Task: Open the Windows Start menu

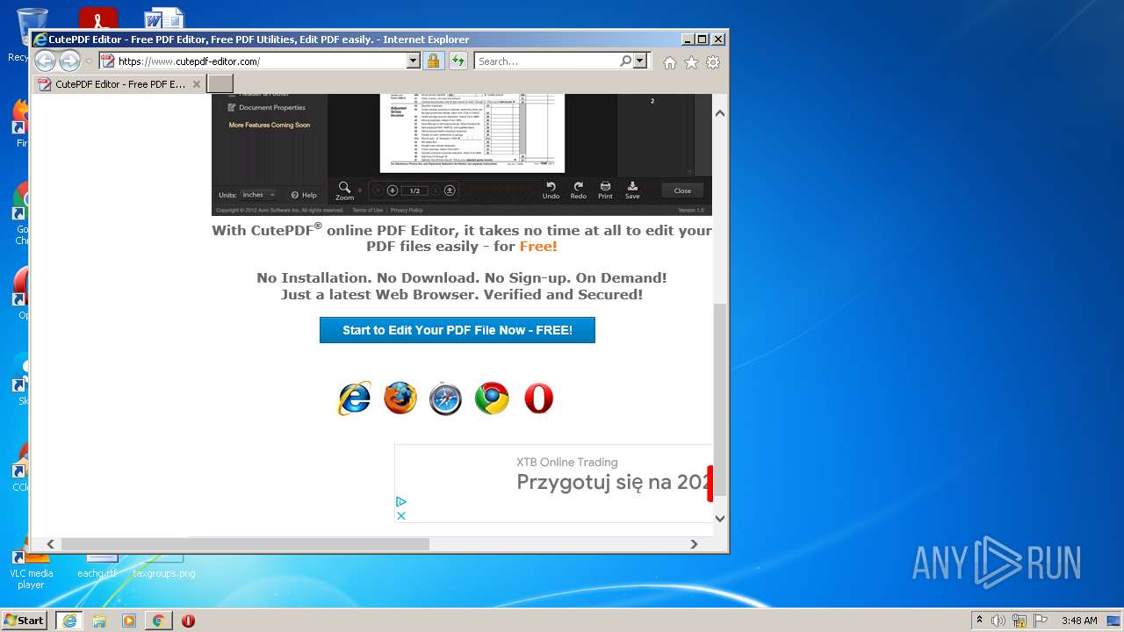Action: pos(25,621)
